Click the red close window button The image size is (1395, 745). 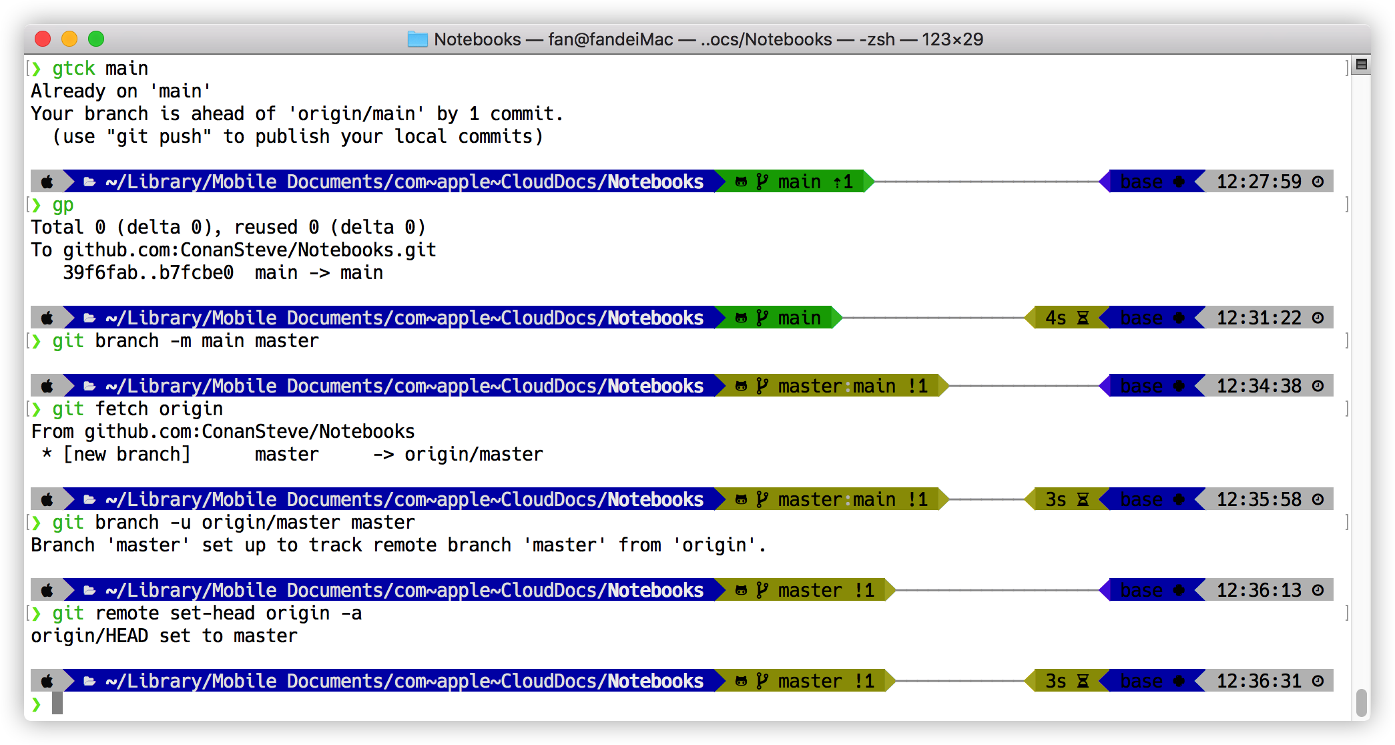[43, 39]
